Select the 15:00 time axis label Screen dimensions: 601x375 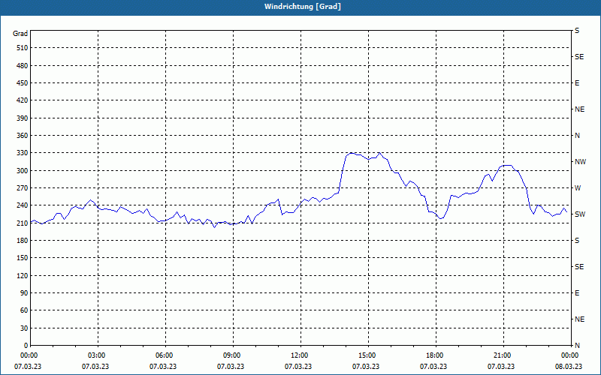click(x=367, y=355)
